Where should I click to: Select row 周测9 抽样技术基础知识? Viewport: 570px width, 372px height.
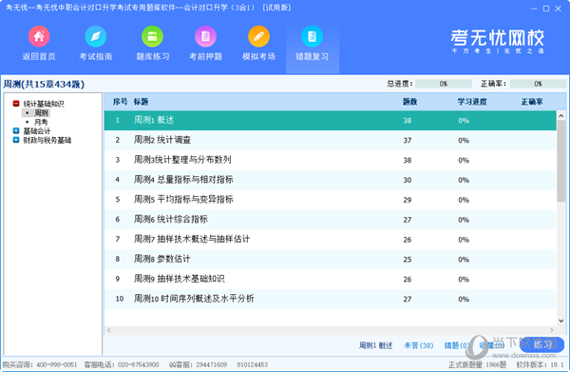(330, 279)
